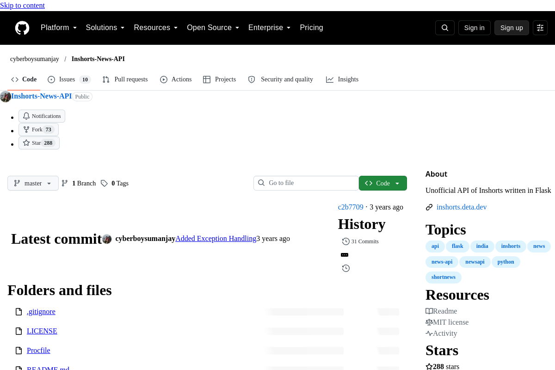This screenshot has width=555, height=370.
Task: Visit inshorts.deta.dev website link
Action: click(x=462, y=207)
